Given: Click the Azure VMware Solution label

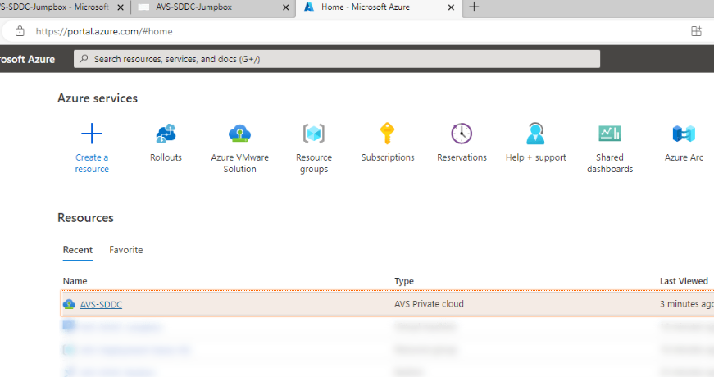Looking at the screenshot, I should 239,163.
